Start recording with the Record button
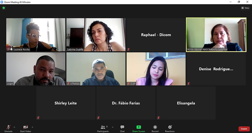This screenshot has width=252, height=133. 155,129
